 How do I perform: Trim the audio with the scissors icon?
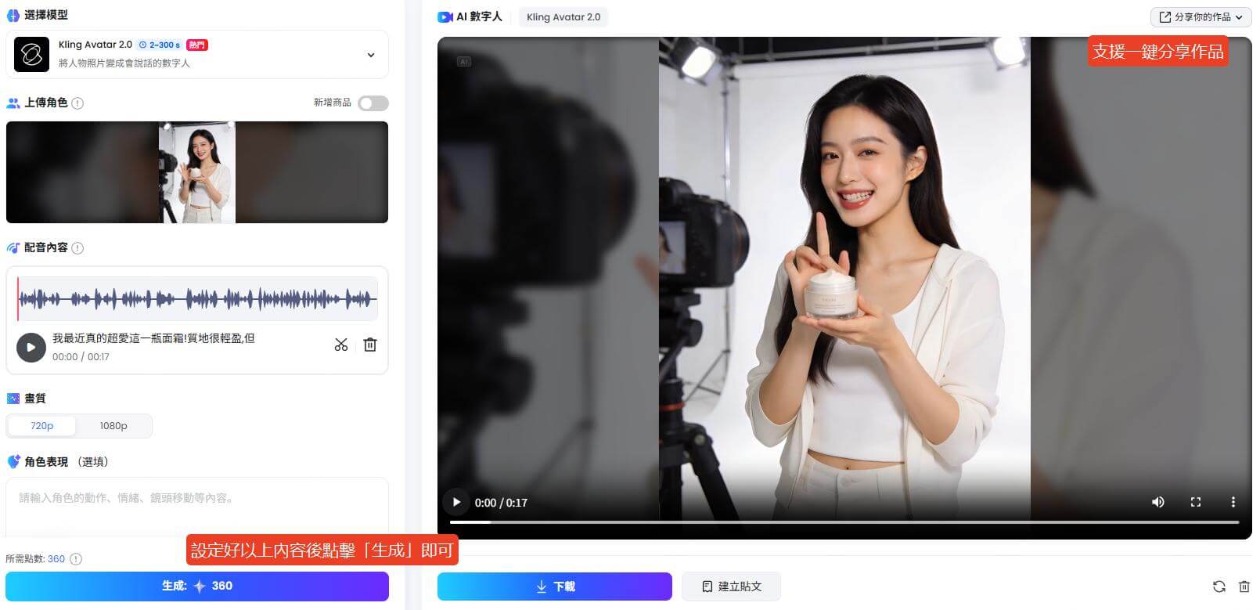341,345
